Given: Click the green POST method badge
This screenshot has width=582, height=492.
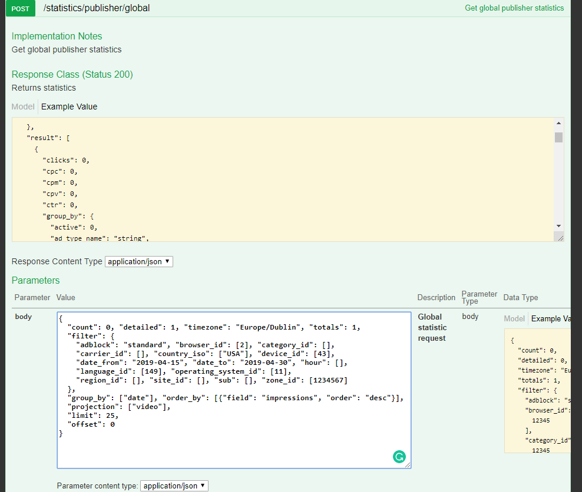Looking at the screenshot, I should point(21,8).
